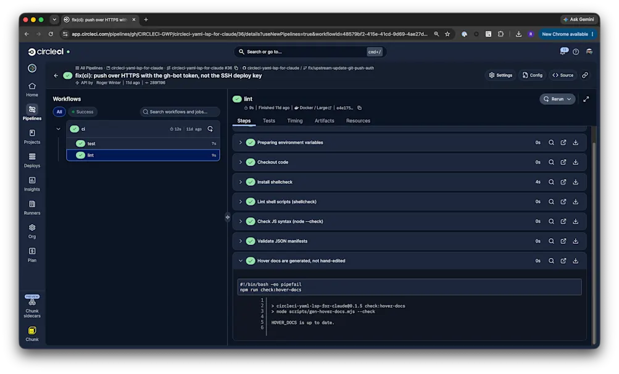Select the All workflows filter
The image size is (619, 374).
click(59, 112)
